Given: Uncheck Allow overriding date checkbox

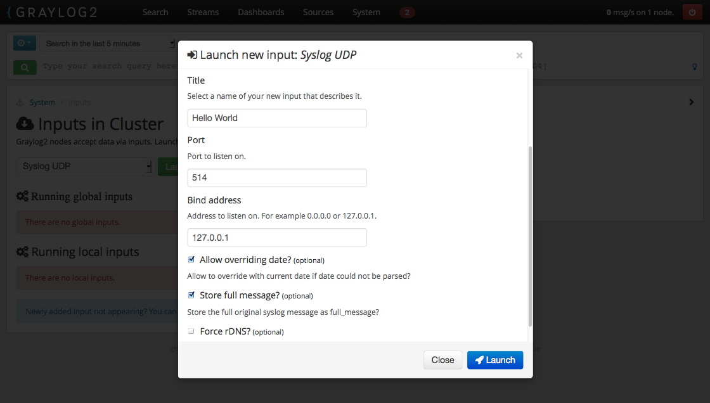Looking at the screenshot, I should coord(191,260).
